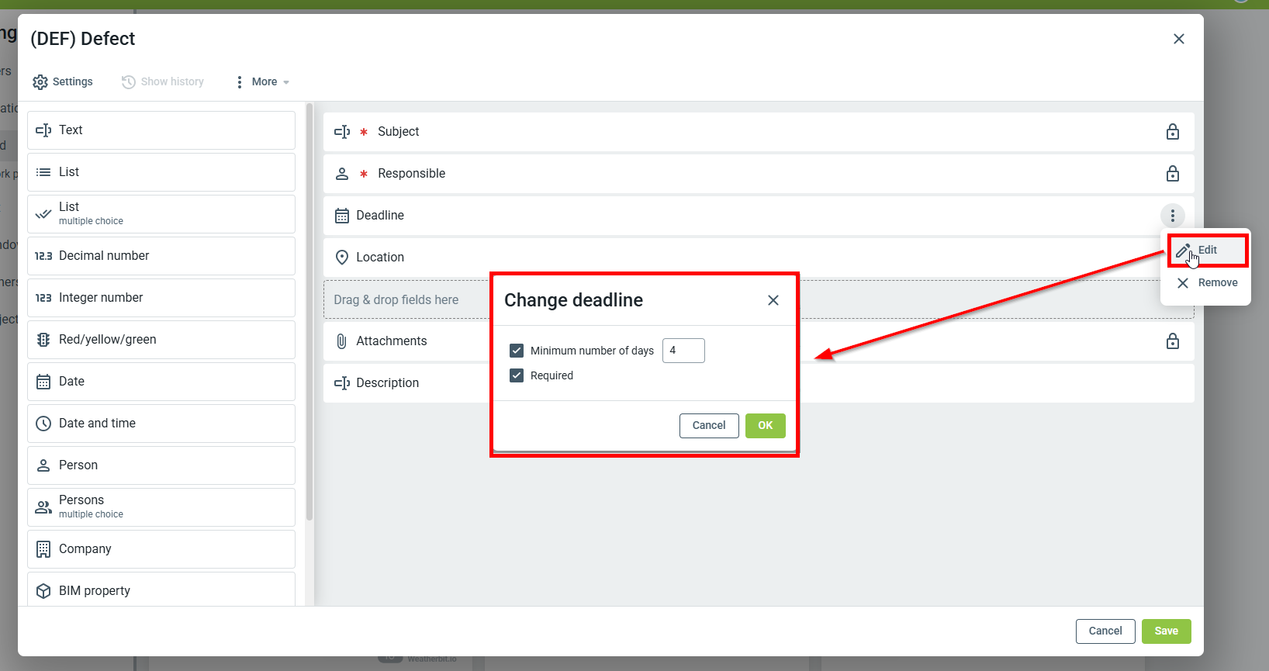Screen dimensions: 1269x671
Task: Toggle the Required checkbox
Action: pyautogui.click(x=517, y=375)
